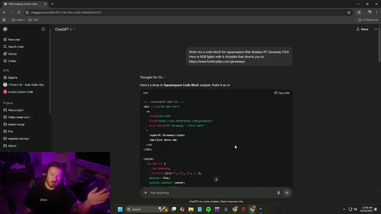Open All Bookmarks
The height and width of the screenshot is (214, 381).
pos(368,20)
